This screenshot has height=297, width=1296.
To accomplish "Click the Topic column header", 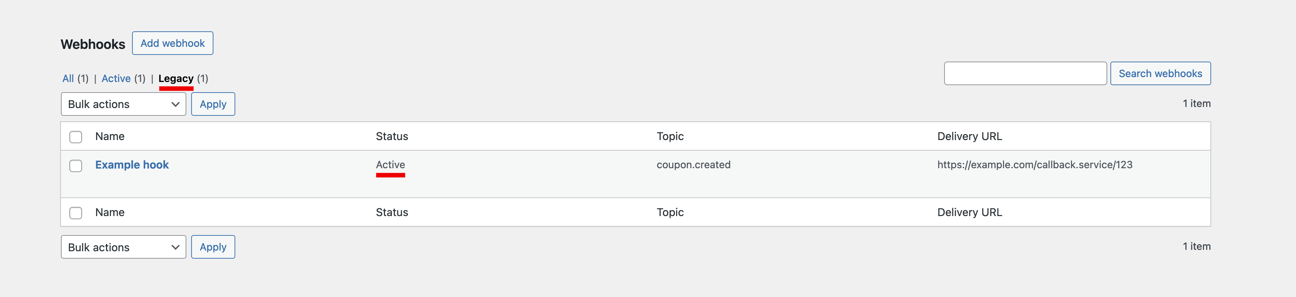I will [669, 136].
